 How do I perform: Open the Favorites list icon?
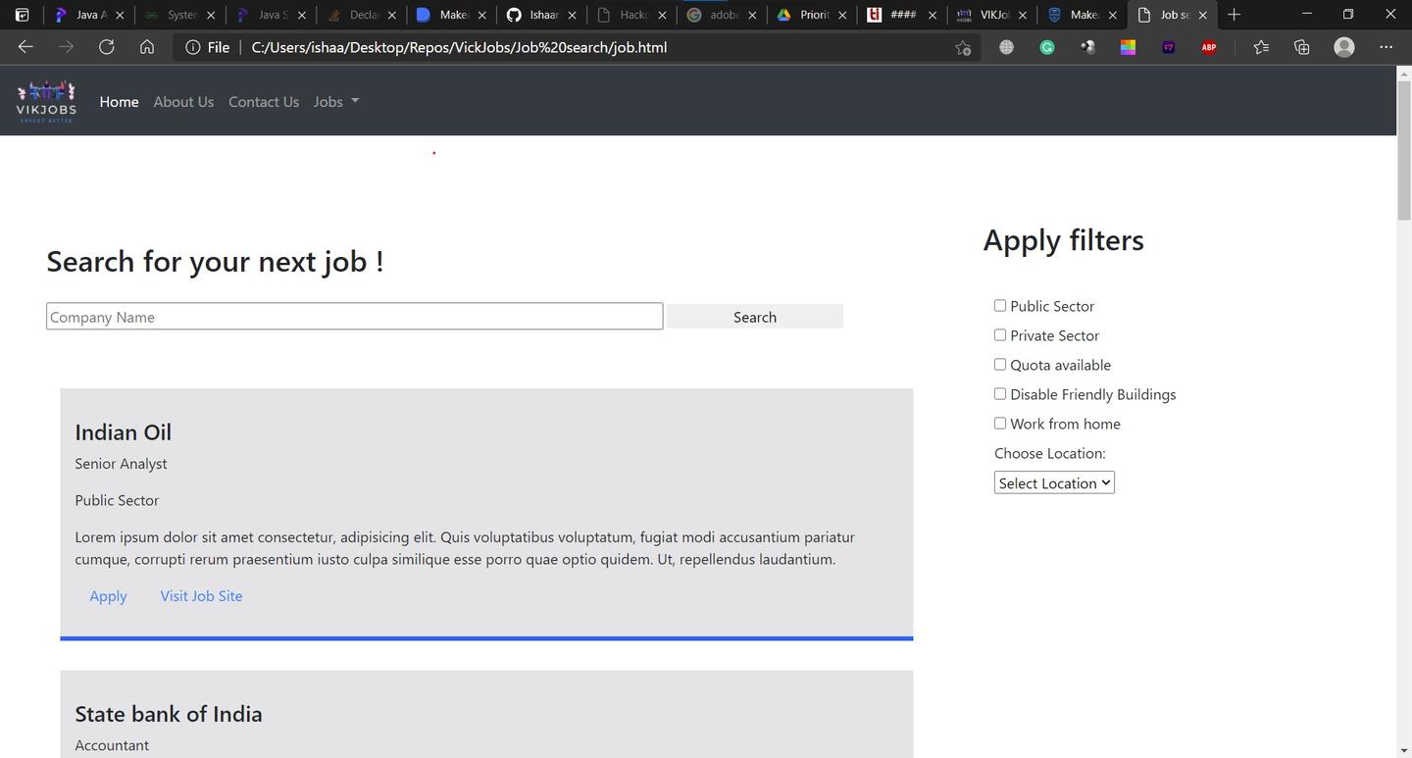click(1261, 47)
